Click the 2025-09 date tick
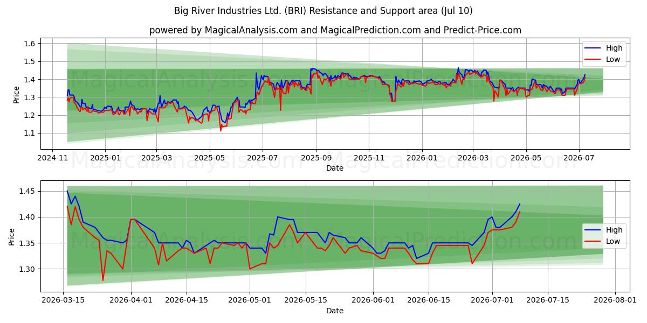 click(316, 158)
